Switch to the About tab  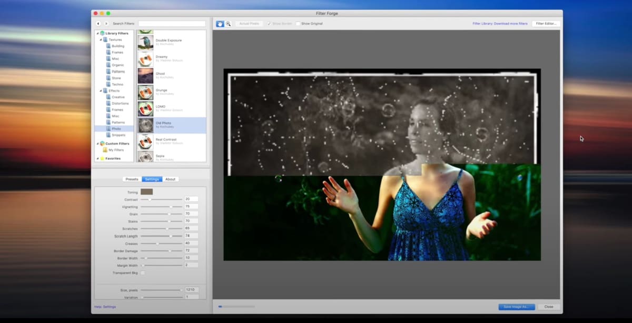tap(171, 179)
